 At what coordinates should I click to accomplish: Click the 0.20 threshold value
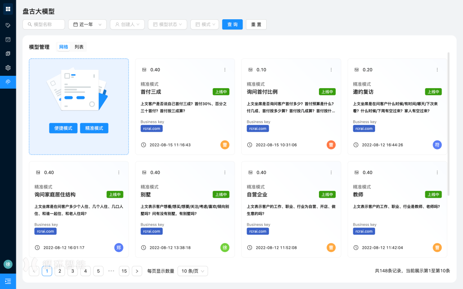[368, 70]
